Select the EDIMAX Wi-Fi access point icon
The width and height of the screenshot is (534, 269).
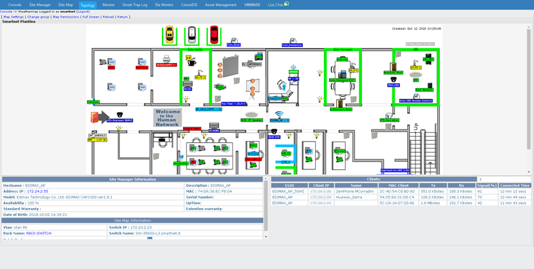click(x=280, y=115)
